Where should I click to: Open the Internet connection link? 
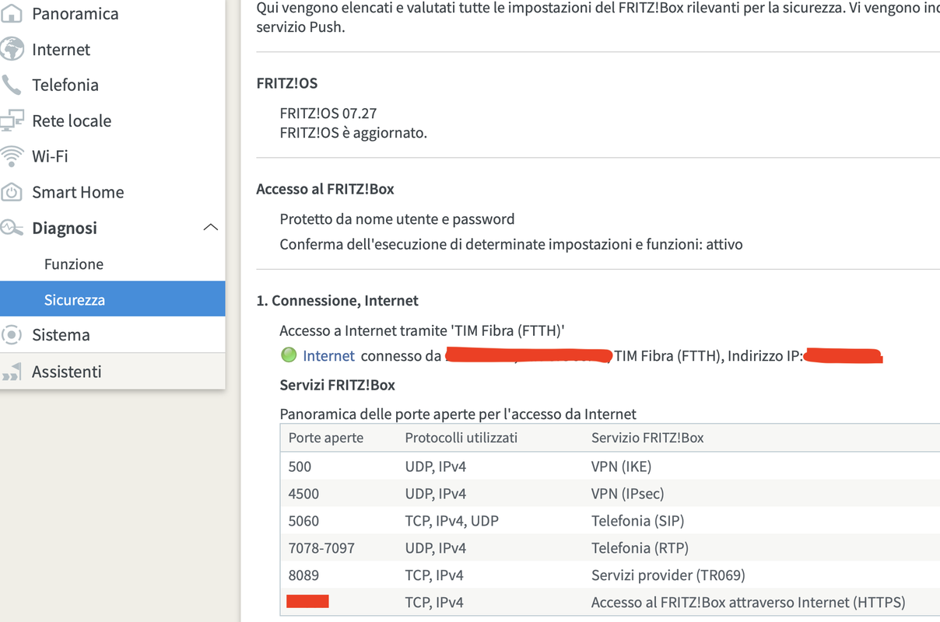click(328, 356)
